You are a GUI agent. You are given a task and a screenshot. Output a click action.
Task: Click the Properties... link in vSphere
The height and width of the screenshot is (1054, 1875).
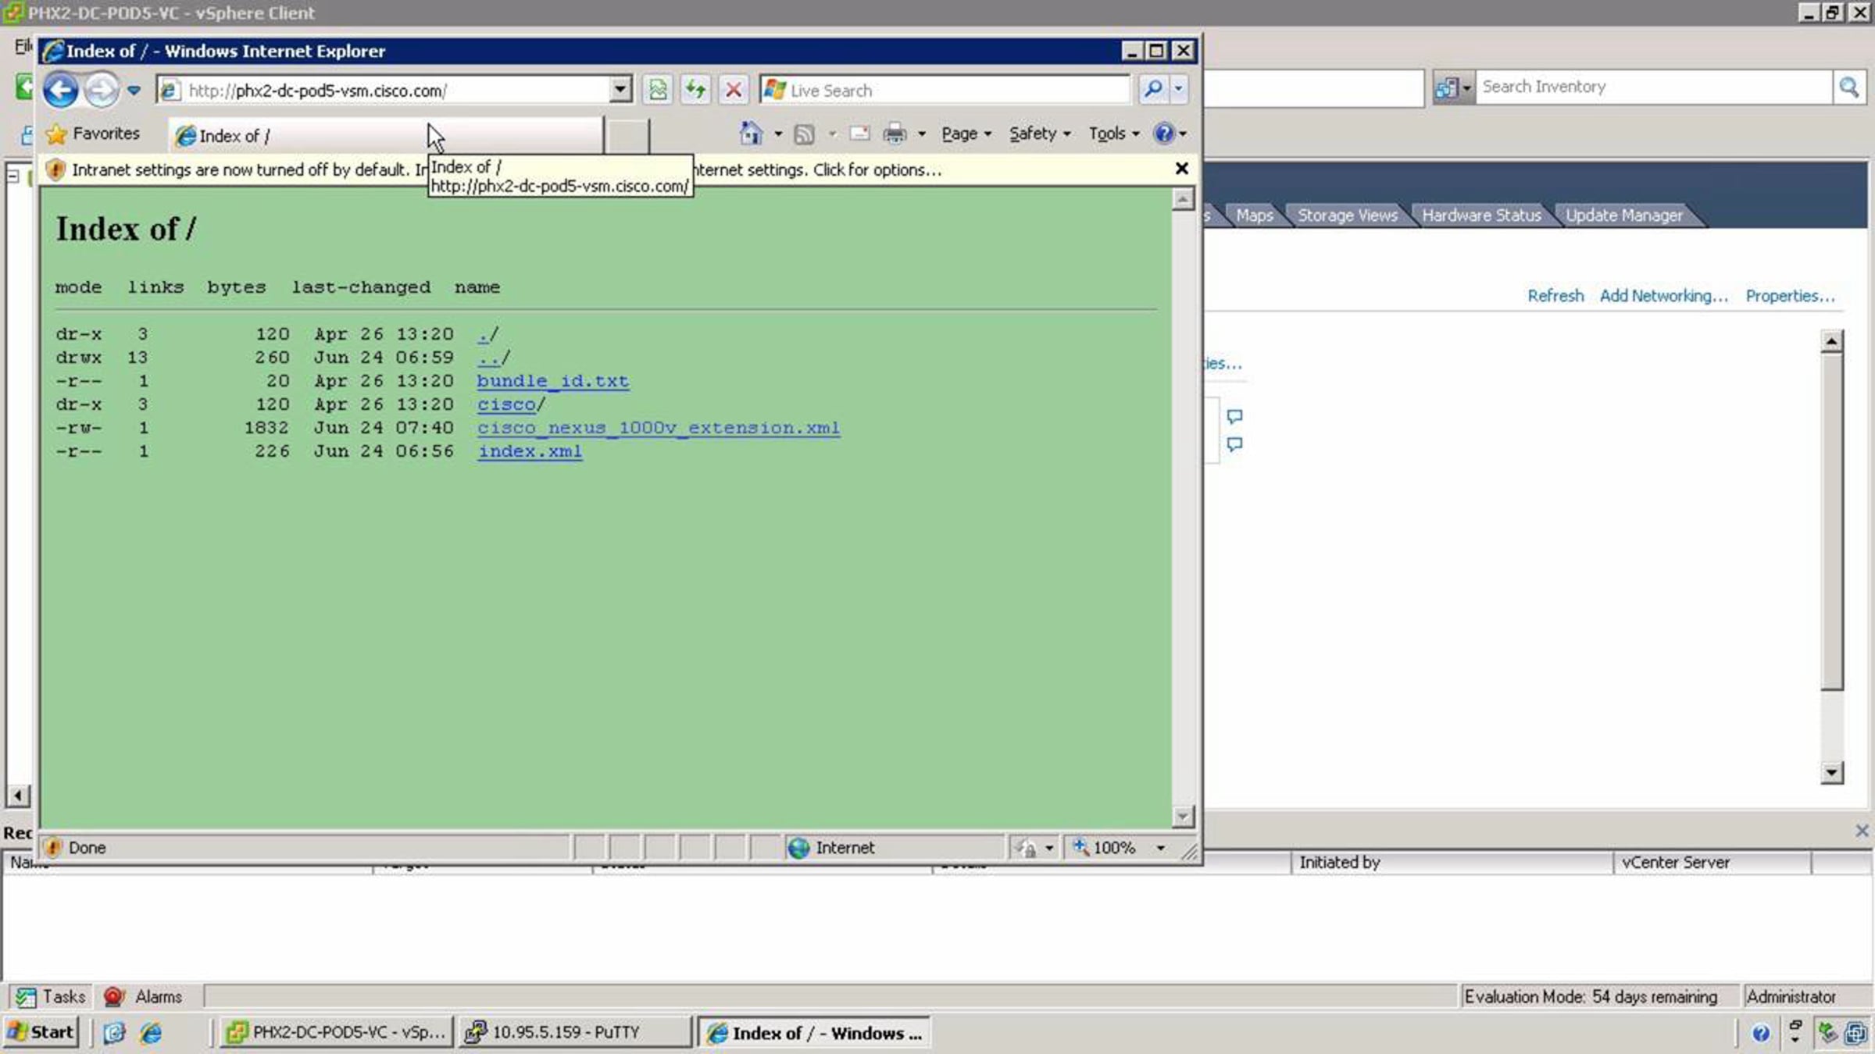1790,296
